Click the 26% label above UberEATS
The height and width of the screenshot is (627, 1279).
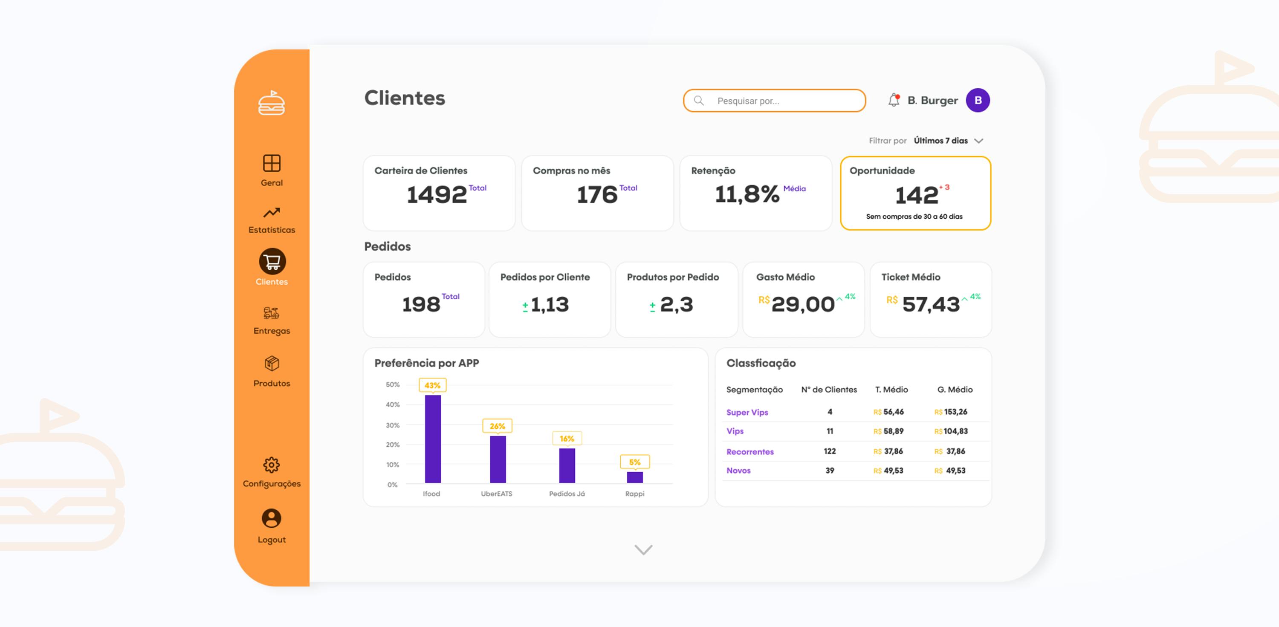pyautogui.click(x=498, y=426)
